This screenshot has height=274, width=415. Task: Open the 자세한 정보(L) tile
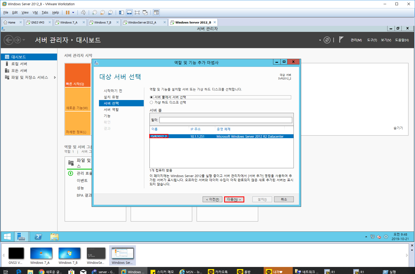coord(78,123)
